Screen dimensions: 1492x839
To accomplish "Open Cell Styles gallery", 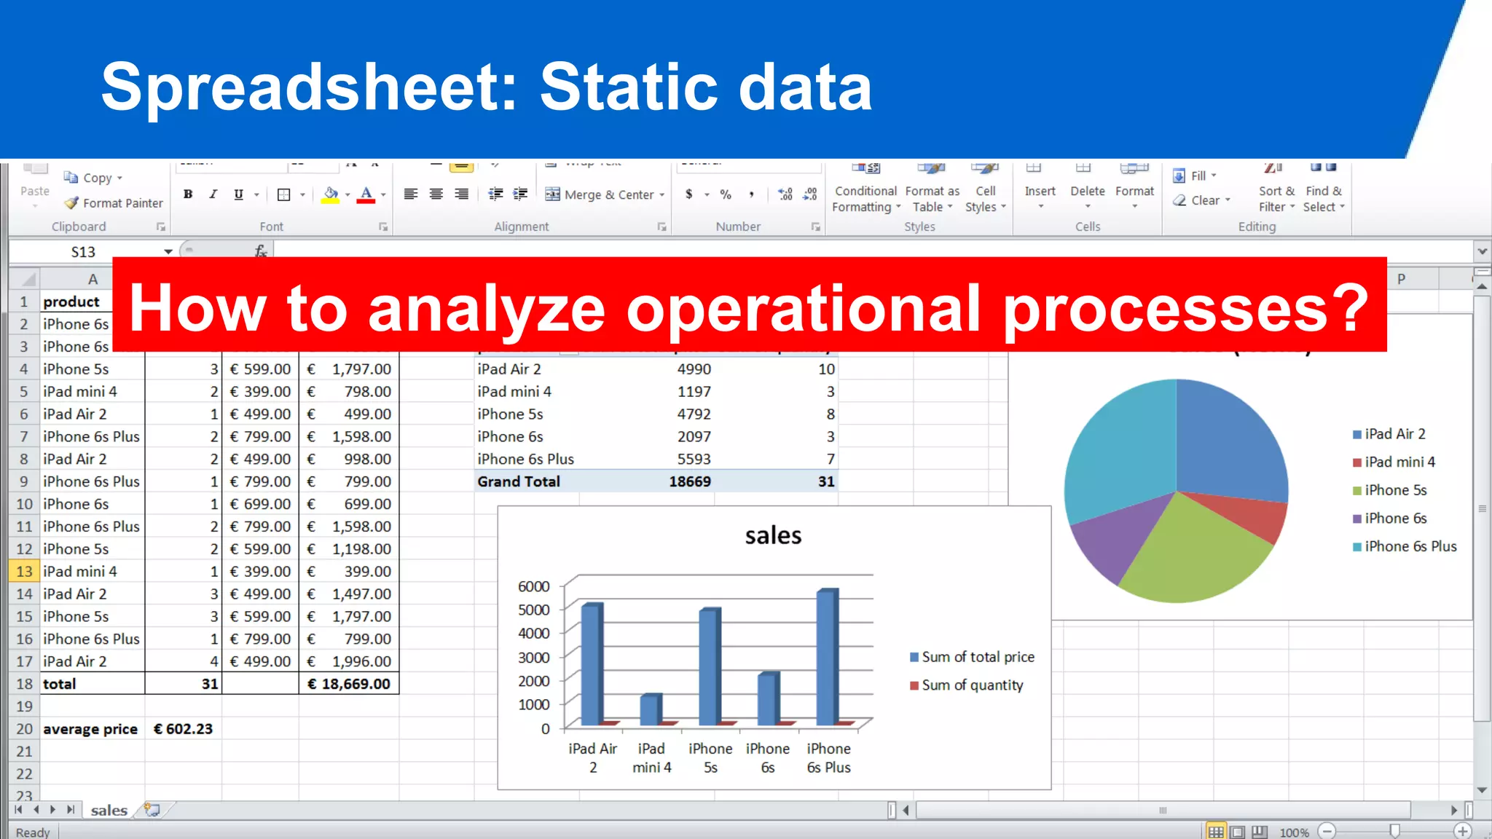I will click(x=985, y=189).
